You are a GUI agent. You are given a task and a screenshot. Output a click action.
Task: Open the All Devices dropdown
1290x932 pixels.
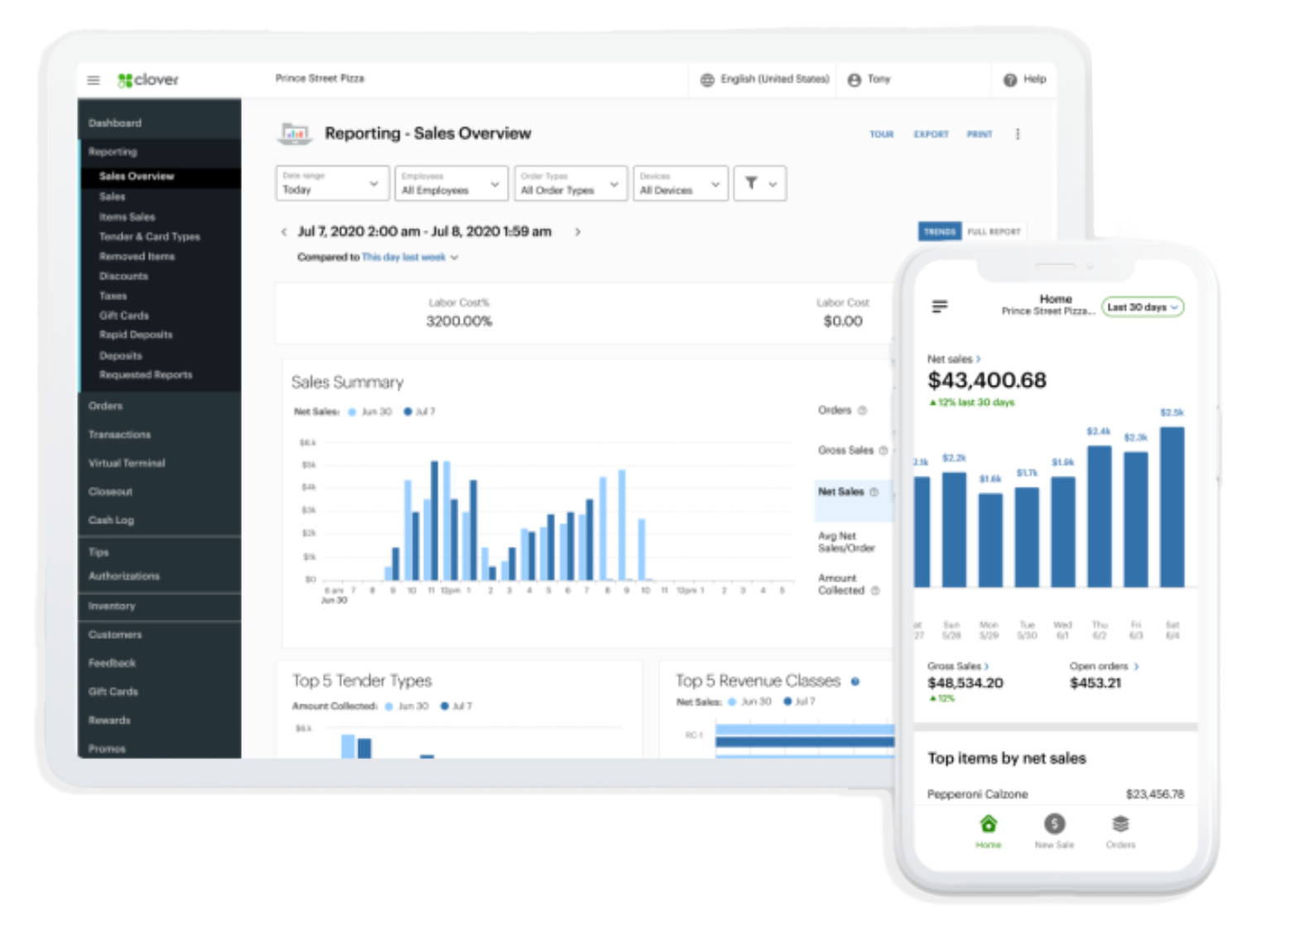(681, 184)
